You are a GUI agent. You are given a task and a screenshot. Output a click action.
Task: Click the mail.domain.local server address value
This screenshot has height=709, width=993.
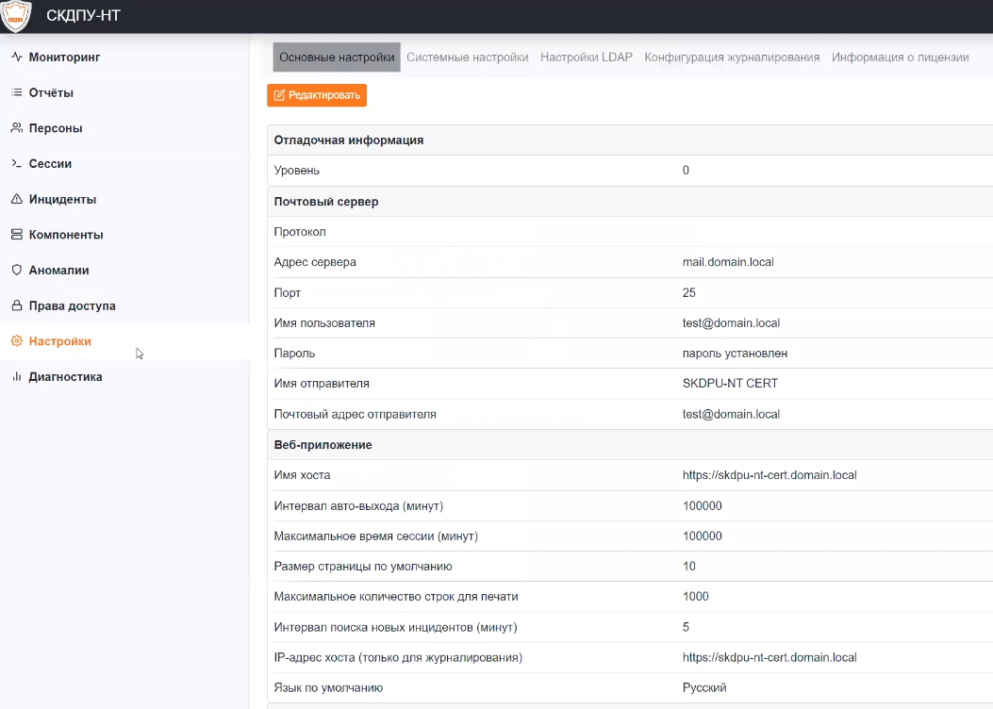(728, 262)
